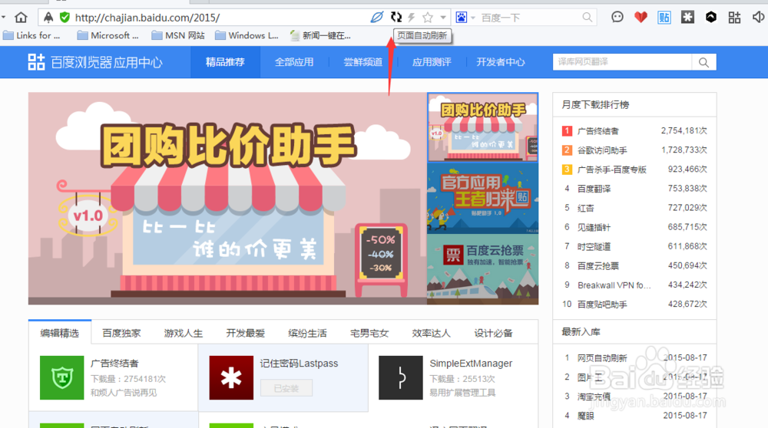Click the lightning speed-mode icon
The image size is (768, 428).
tap(412, 18)
